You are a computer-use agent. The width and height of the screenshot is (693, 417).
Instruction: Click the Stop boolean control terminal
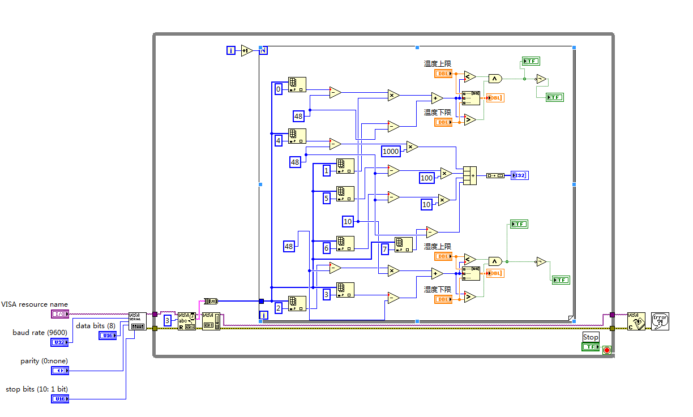[x=591, y=346]
